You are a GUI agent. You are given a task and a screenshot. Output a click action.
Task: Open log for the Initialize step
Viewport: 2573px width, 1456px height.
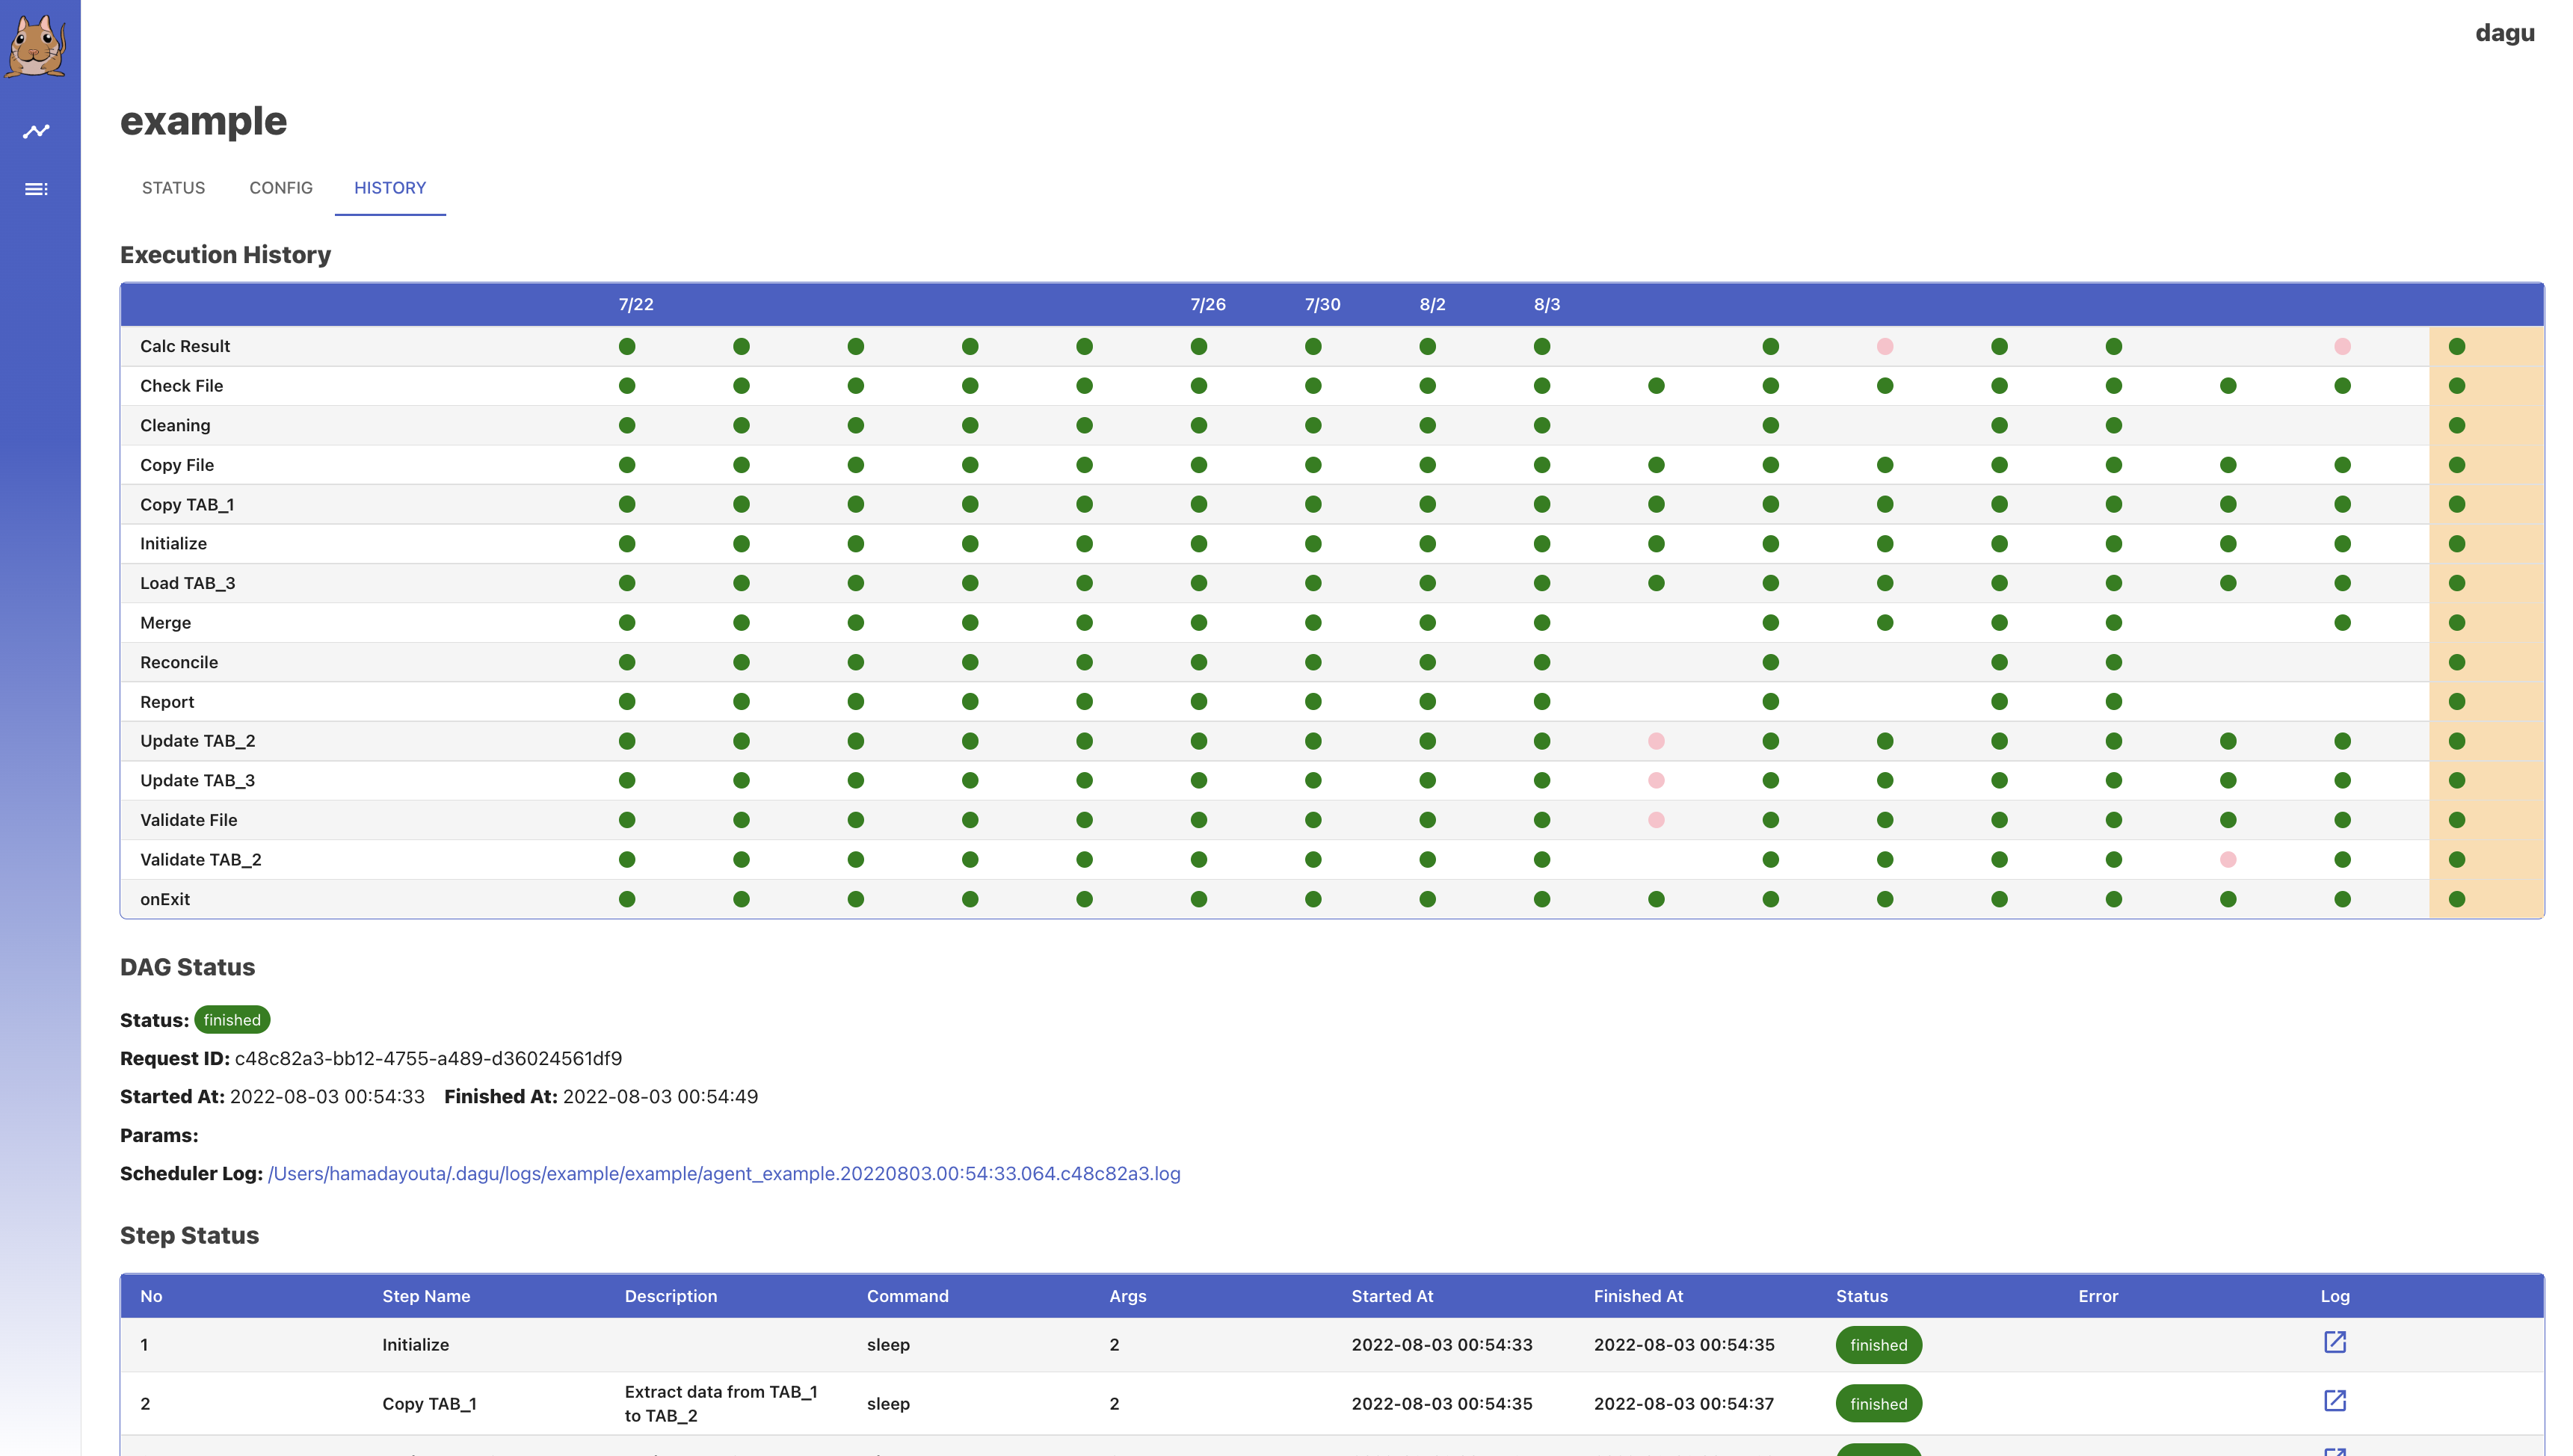point(2334,1342)
